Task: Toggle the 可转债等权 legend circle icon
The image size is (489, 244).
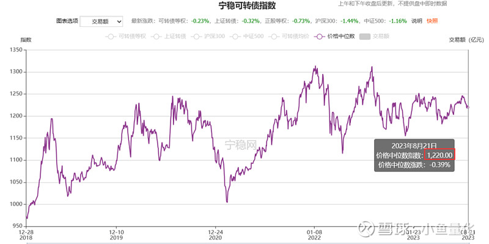Action: (x=111, y=37)
